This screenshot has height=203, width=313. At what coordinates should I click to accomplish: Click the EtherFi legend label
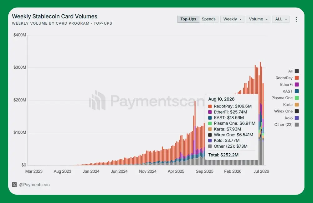click(286, 84)
